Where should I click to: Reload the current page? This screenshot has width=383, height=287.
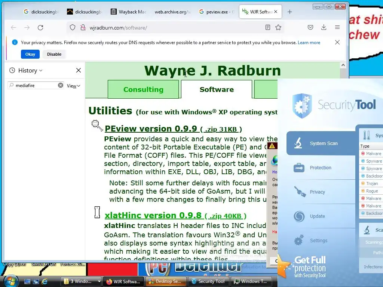click(40, 28)
